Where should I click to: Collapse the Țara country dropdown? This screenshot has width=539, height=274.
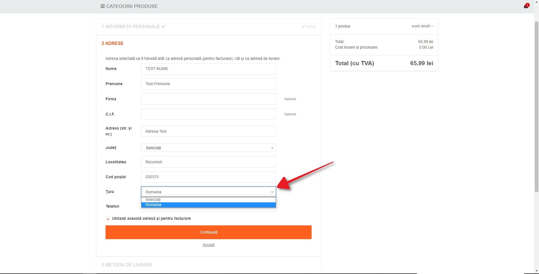(208, 192)
